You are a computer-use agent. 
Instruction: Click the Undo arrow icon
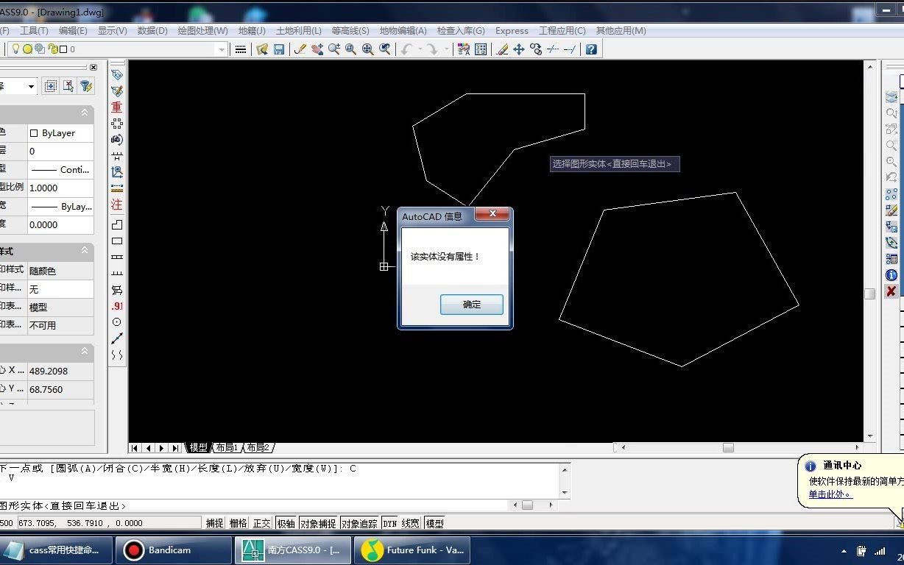coord(406,49)
